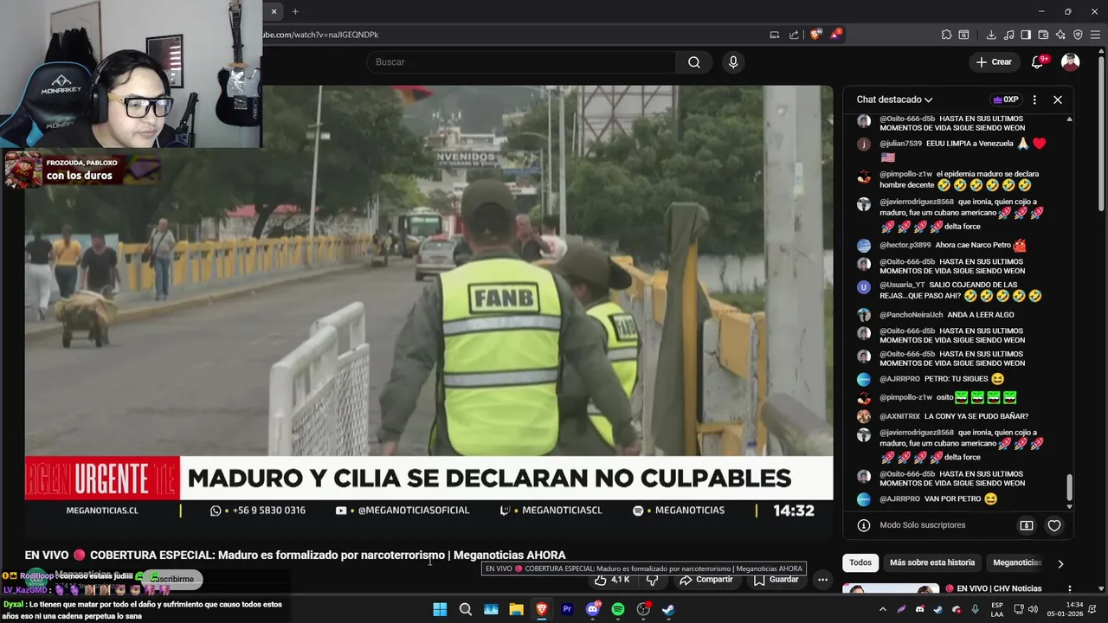Click the live chat scrollbar thumb

point(1069,487)
